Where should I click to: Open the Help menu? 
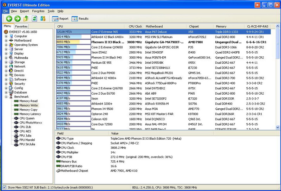point(60,11)
